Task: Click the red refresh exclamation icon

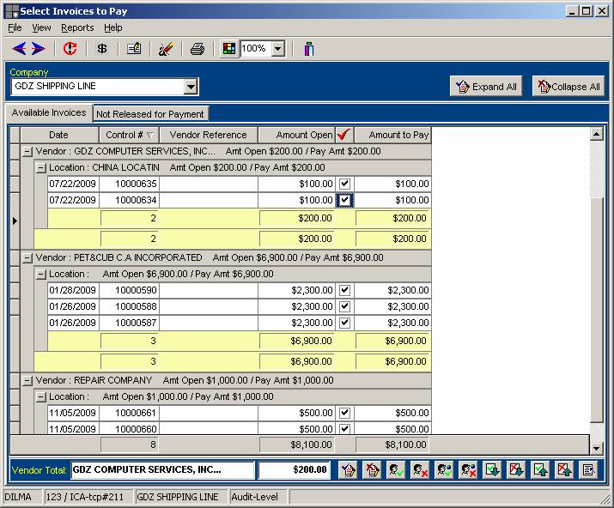Action: tap(70, 49)
